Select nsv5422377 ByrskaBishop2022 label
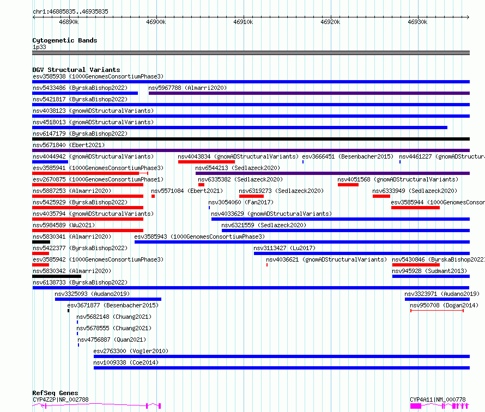Screen dimensions: 485x412 80,248
